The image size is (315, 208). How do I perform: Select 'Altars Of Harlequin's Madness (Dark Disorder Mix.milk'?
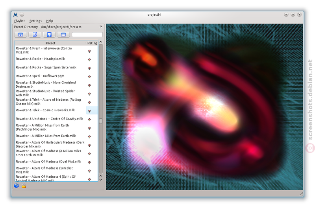coord(51,144)
